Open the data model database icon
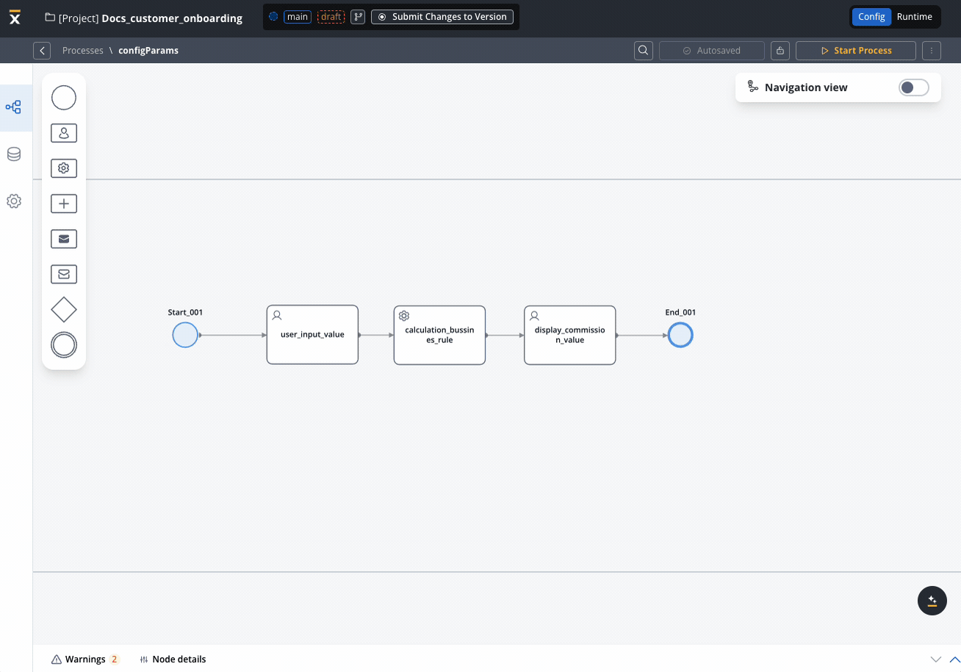The image size is (961, 672). tap(13, 154)
